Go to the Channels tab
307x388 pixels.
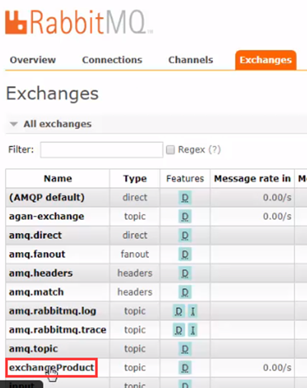pos(191,60)
